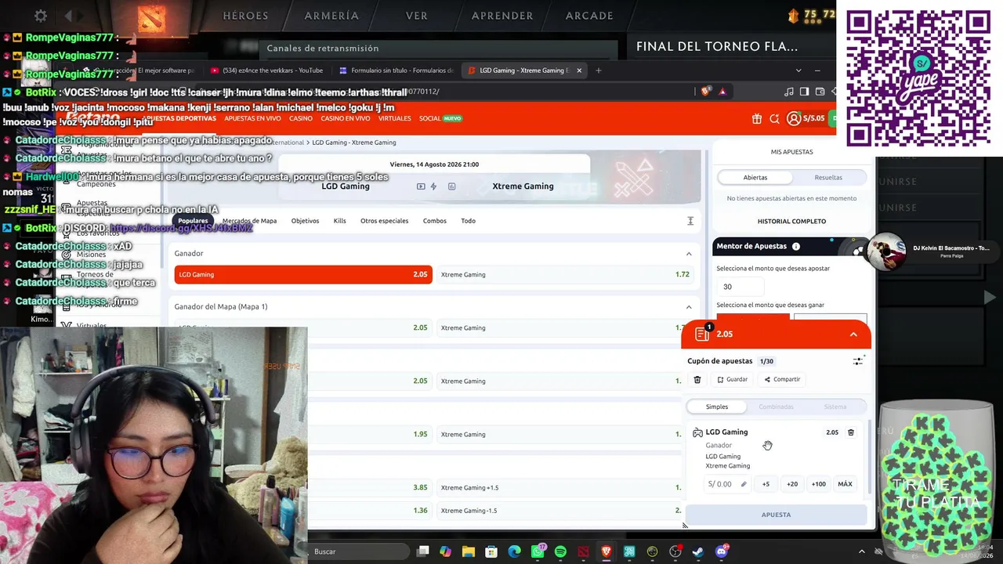Image resolution: width=1003 pixels, height=564 pixels.
Task: Select the Objetivos market tab
Action: (x=305, y=221)
